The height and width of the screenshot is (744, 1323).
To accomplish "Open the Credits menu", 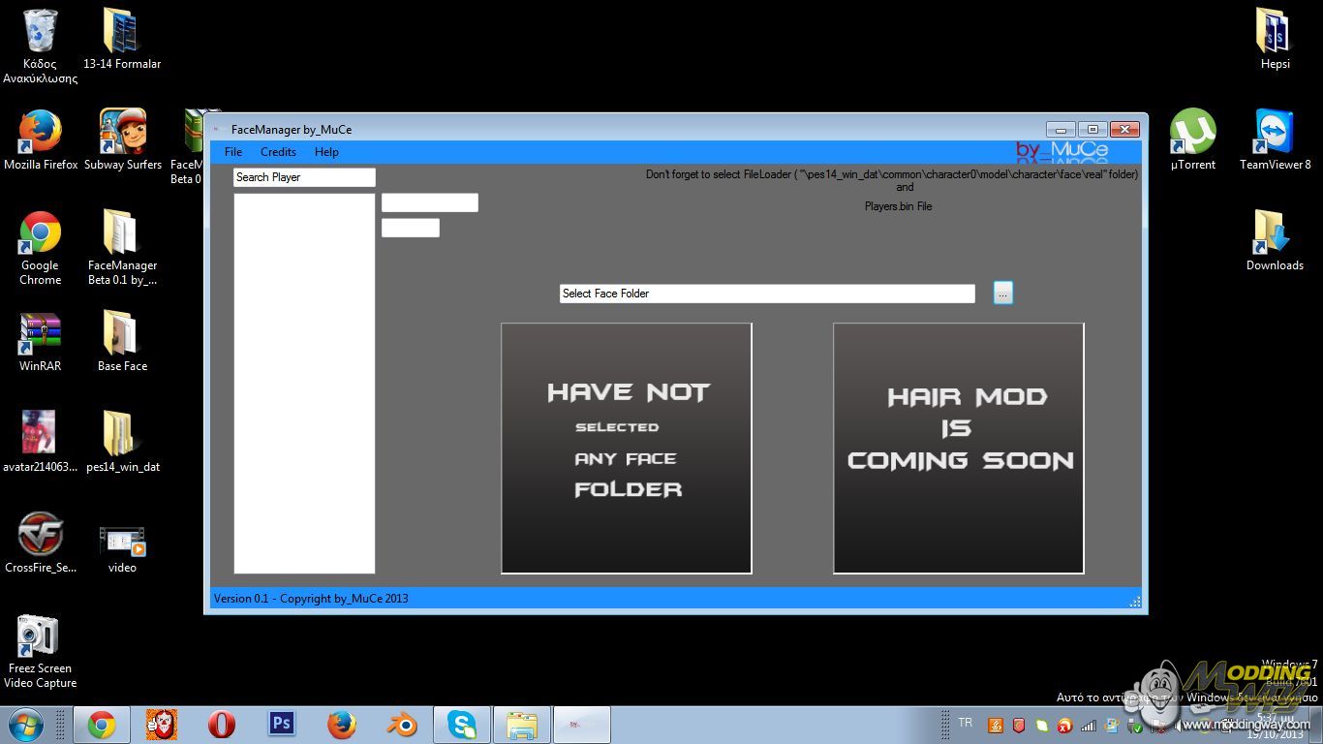I will 278,152.
